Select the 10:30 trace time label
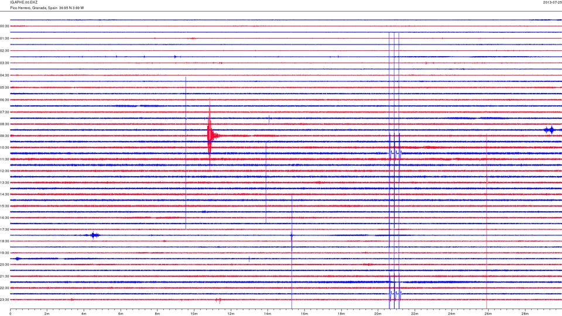This screenshot has width=562, height=316. [x=5, y=147]
